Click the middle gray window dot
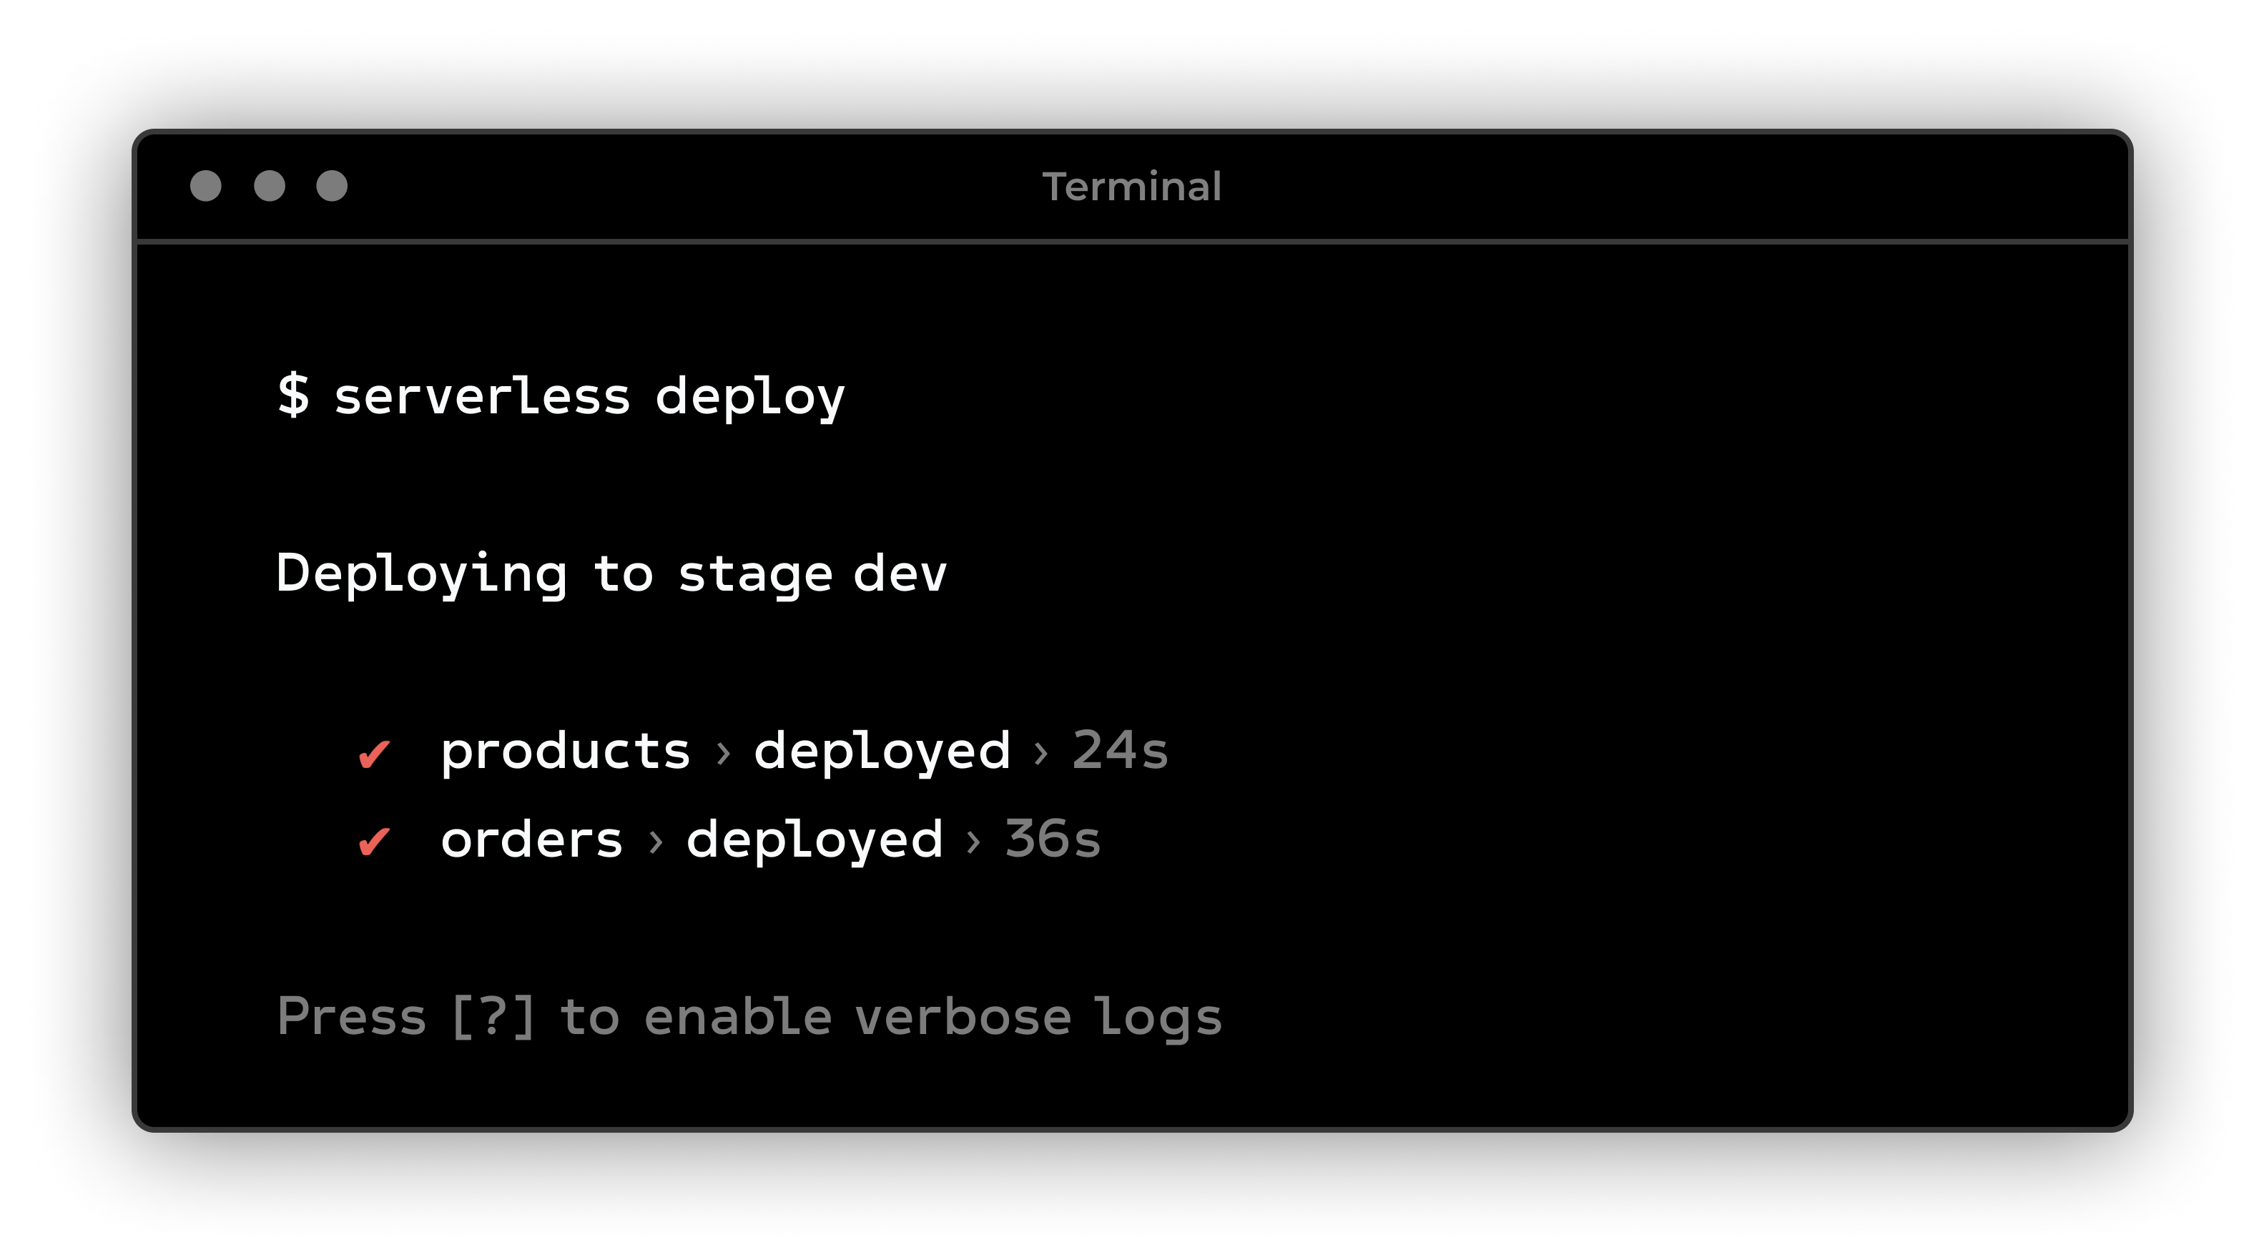 click(269, 186)
